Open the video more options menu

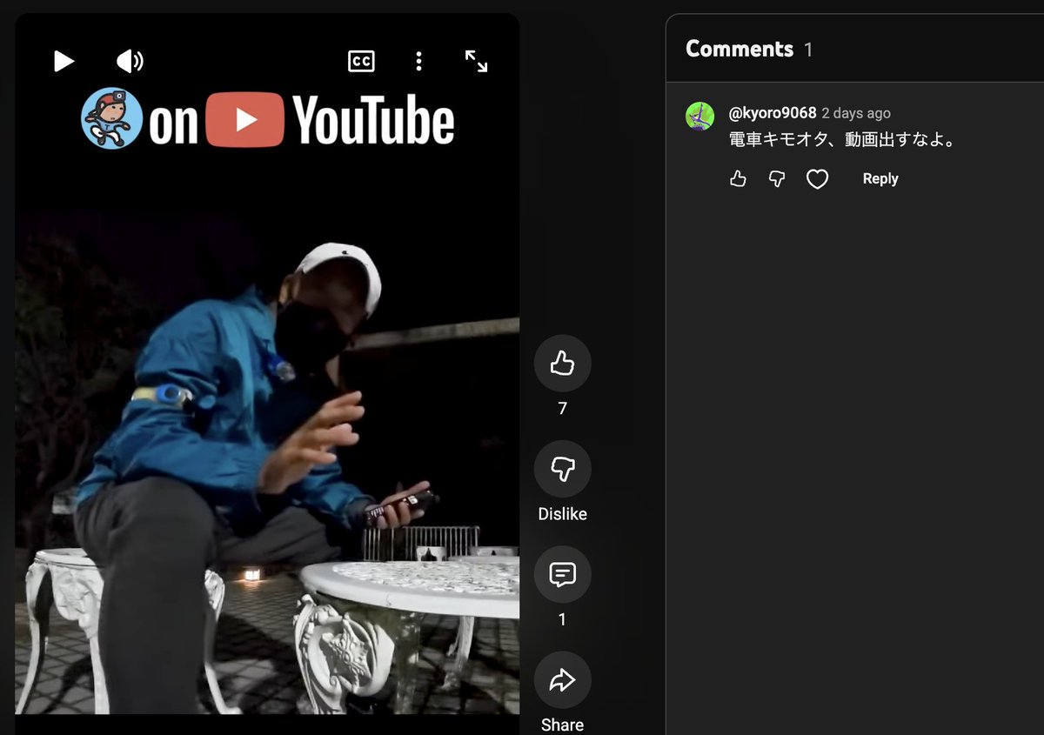pos(418,61)
